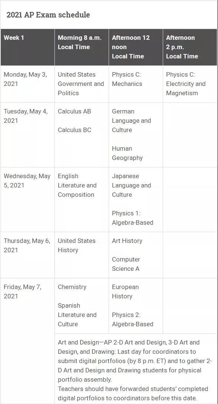This screenshot has width=218, height=404.
Task: Click Physics 1: Algebra-Based entry
Action: tap(132, 218)
